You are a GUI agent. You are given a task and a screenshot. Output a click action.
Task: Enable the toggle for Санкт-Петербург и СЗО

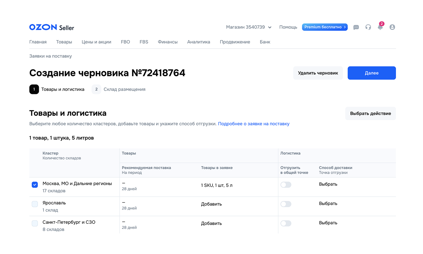(286, 223)
